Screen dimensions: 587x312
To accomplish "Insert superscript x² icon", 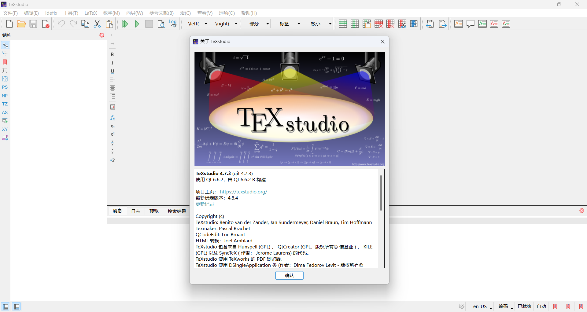I will point(113,134).
